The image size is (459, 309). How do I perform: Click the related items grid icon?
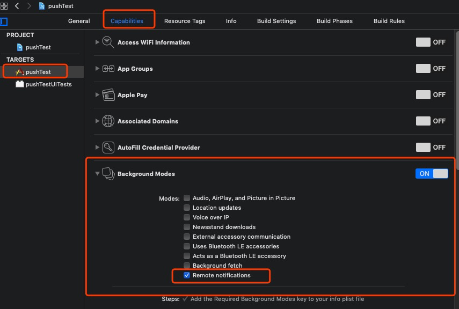tap(4, 6)
